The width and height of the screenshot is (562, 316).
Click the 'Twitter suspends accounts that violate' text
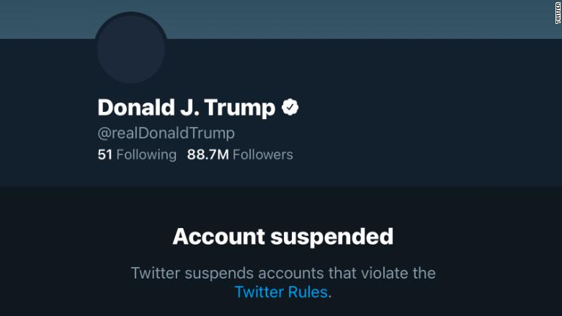(x=282, y=273)
